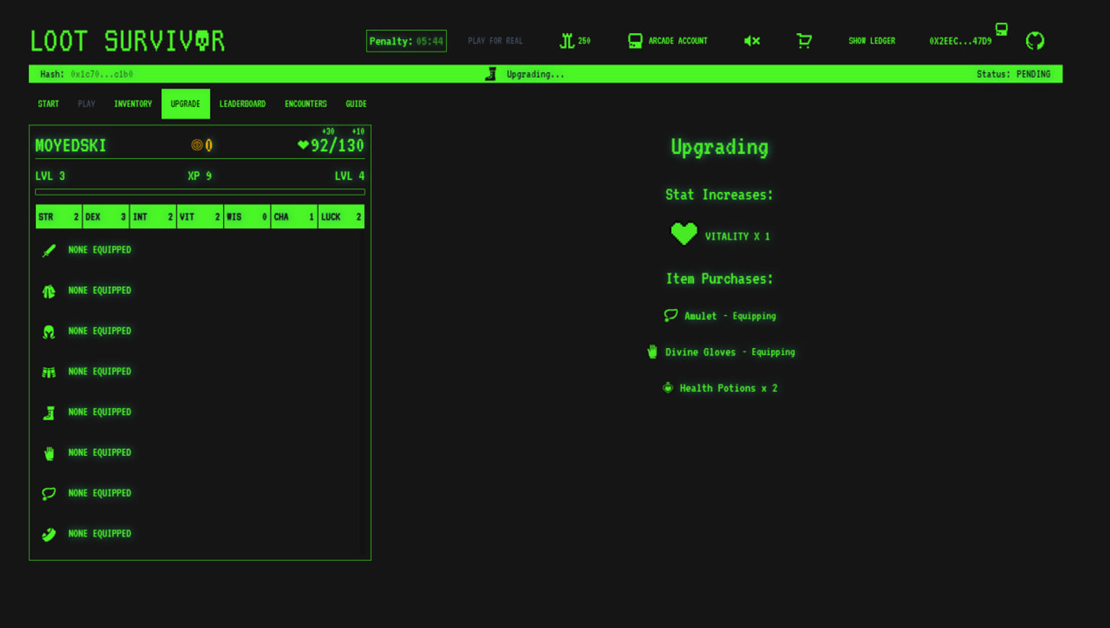
Task: Select the empty weapon slot sword icon
Action: (x=49, y=250)
